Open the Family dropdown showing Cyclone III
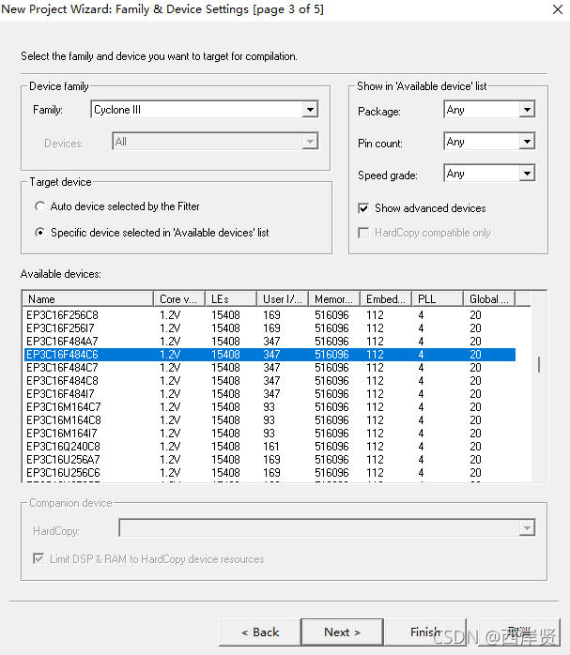This screenshot has height=655, width=570. pyautogui.click(x=205, y=110)
